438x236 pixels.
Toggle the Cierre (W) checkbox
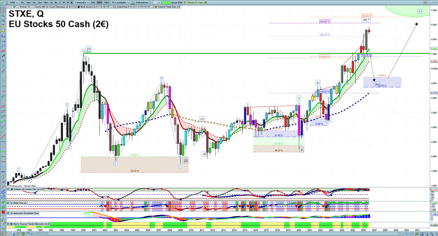[x=33, y=7]
